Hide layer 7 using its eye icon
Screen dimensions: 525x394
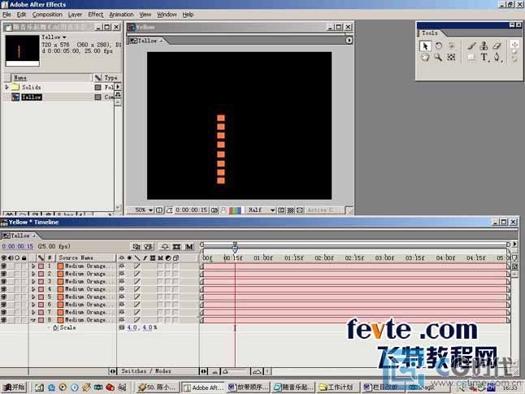click(4, 312)
